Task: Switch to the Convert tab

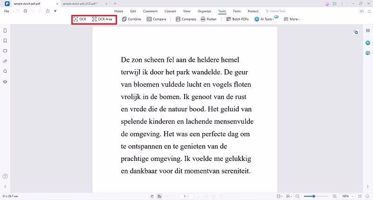Action: pos(170,11)
